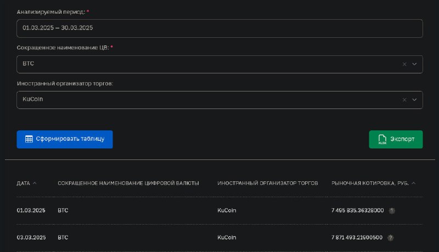439x252 pixels.
Task: Focus the KuCoin organizer combo box
Action: coord(219,100)
